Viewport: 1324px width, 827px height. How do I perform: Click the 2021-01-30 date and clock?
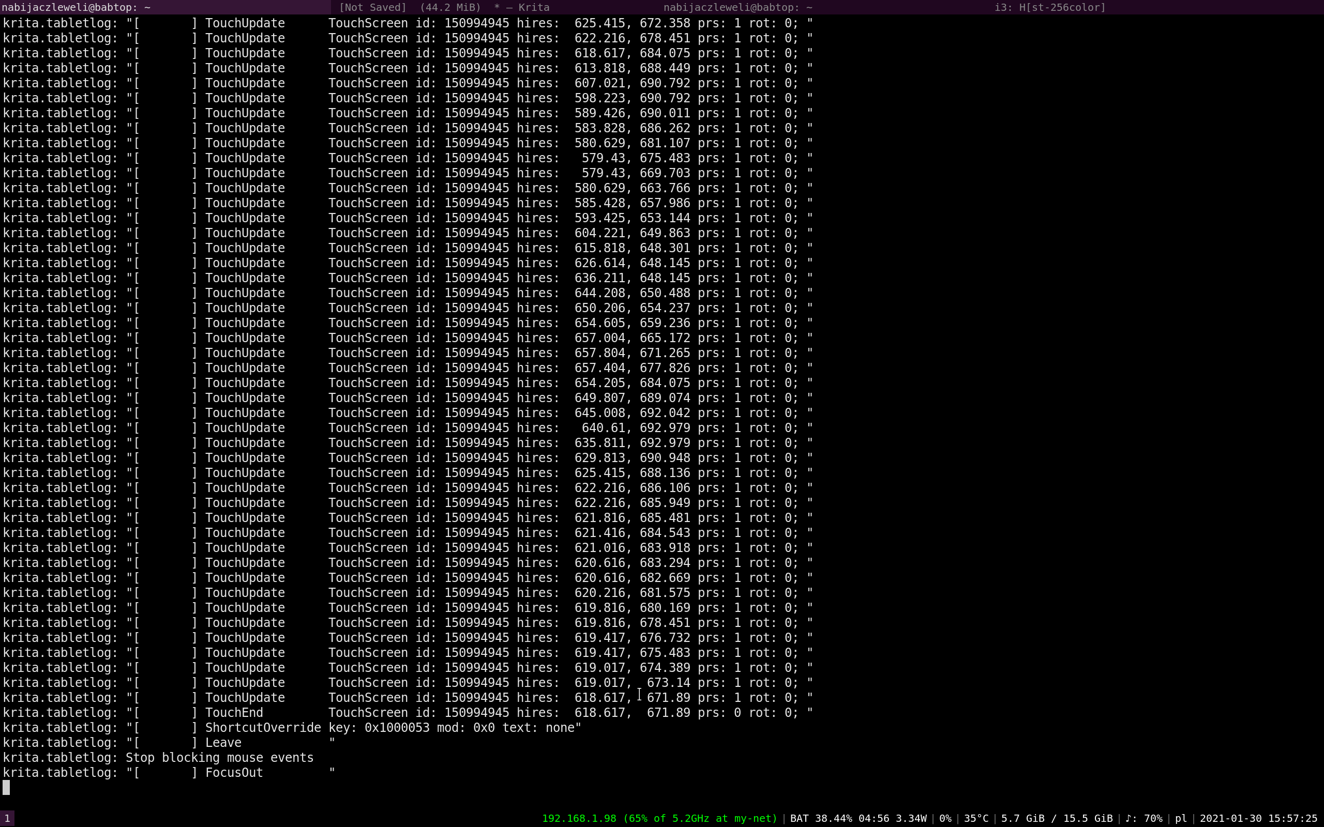[1258, 818]
